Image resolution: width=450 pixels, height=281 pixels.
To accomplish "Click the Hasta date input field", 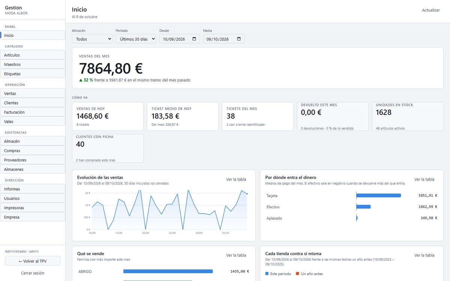I will tap(224, 39).
